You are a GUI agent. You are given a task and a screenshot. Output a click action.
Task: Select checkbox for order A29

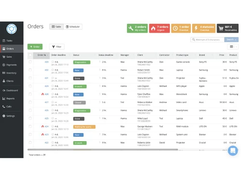(30, 86)
